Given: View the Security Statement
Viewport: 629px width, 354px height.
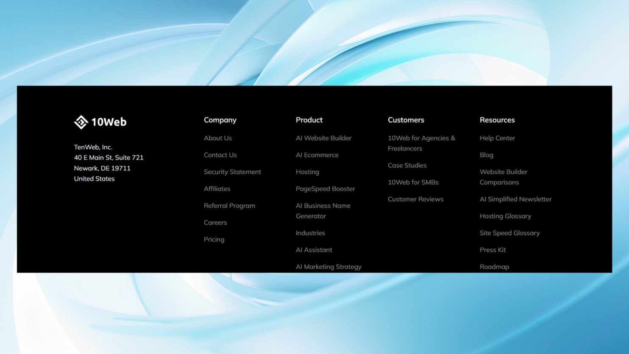Looking at the screenshot, I should coord(232,172).
